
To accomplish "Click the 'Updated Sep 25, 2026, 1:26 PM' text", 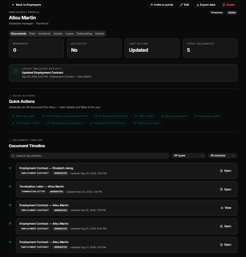I will [84, 192].
